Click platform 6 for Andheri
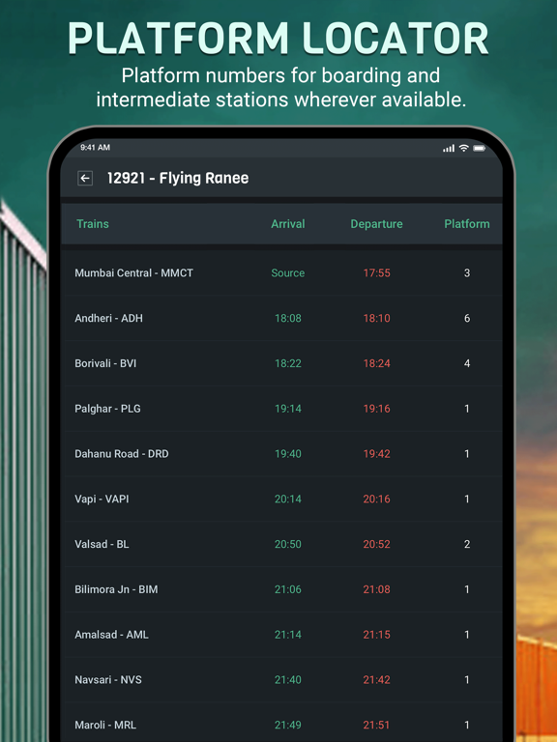Image resolution: width=557 pixels, height=742 pixels. coord(467,318)
